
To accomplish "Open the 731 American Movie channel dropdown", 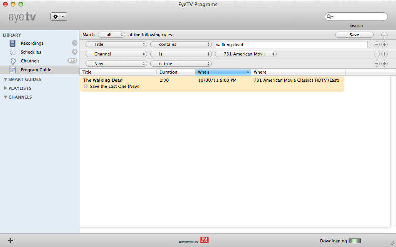I will (246, 54).
